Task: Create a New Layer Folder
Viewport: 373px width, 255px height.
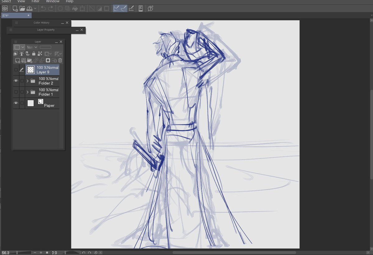Action: pos(30,60)
